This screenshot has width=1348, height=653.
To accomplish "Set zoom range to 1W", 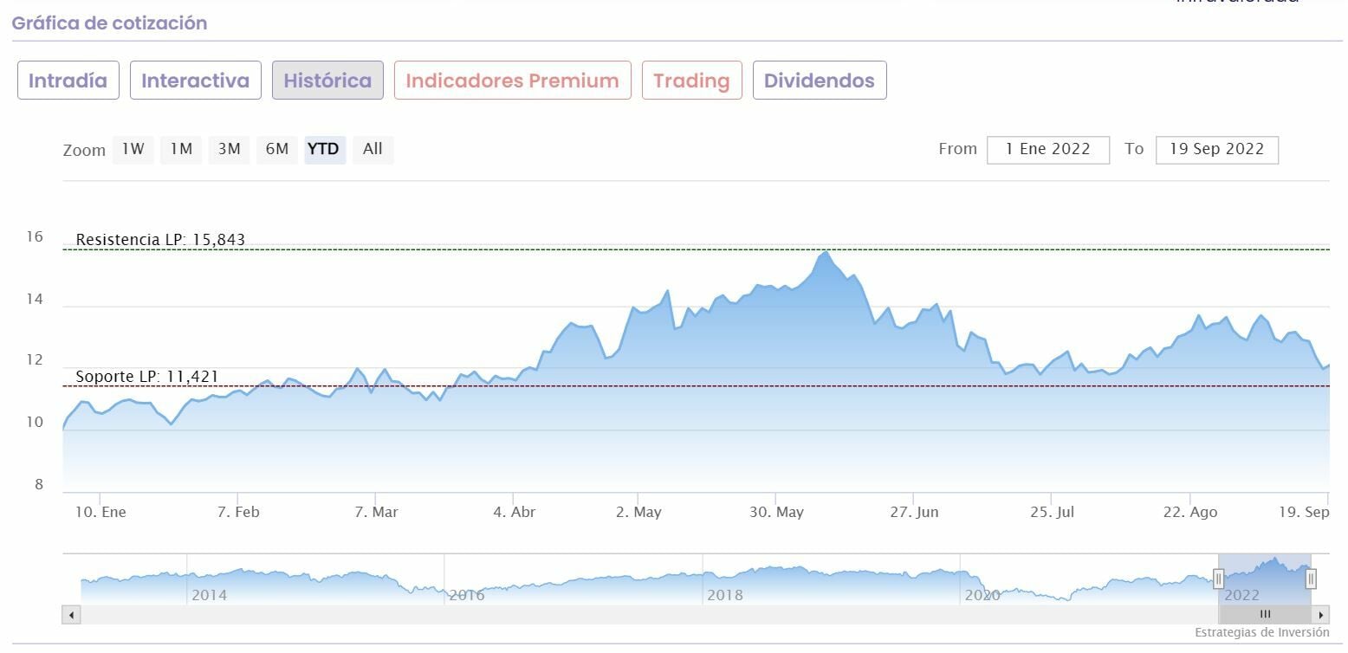I will tap(133, 149).
